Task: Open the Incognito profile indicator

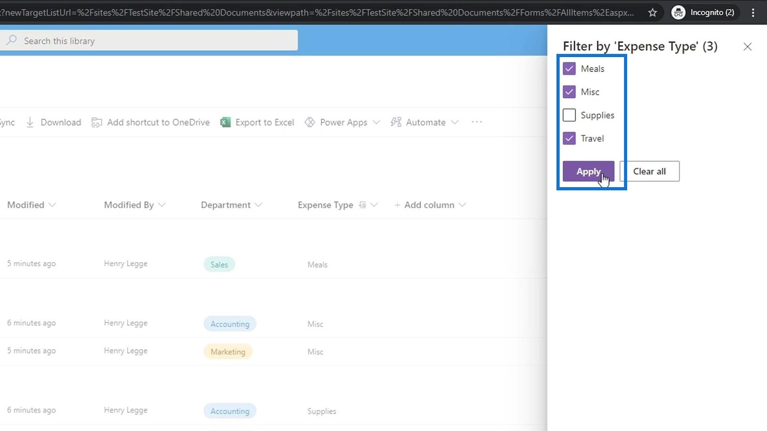Action: point(705,12)
